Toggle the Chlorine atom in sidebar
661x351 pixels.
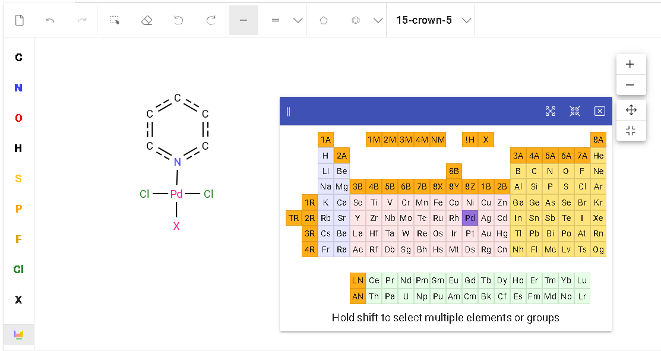pos(18,270)
